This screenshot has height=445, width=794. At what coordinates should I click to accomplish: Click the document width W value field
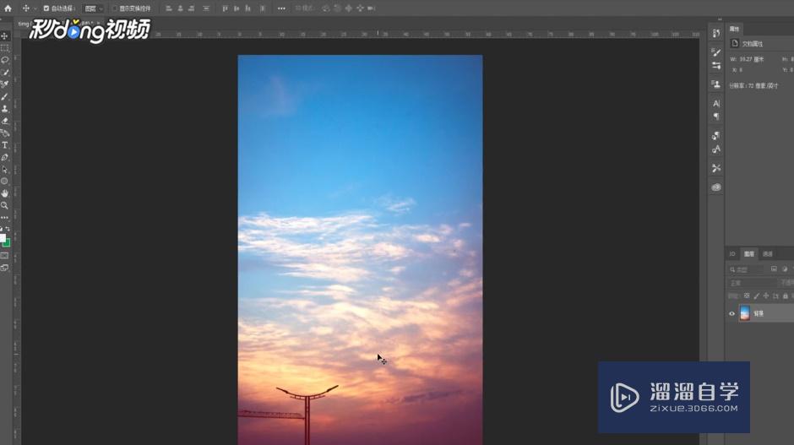[751, 59]
